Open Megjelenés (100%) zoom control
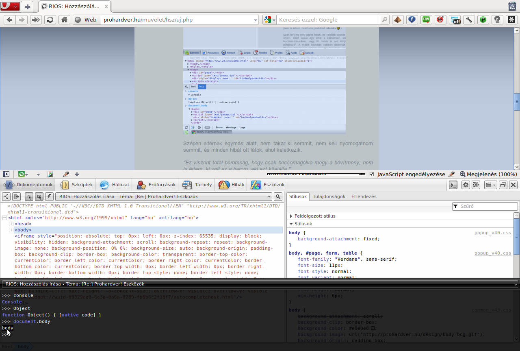Image resolution: width=520 pixels, height=351 pixels. [x=488, y=174]
